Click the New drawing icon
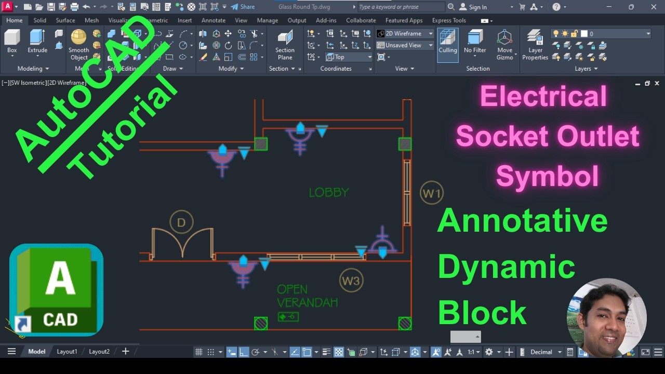 point(28,7)
